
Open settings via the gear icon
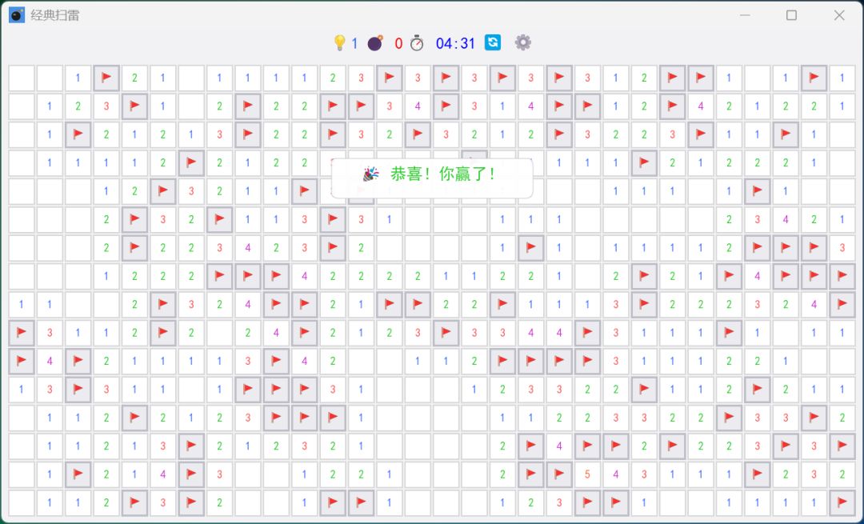coord(523,42)
